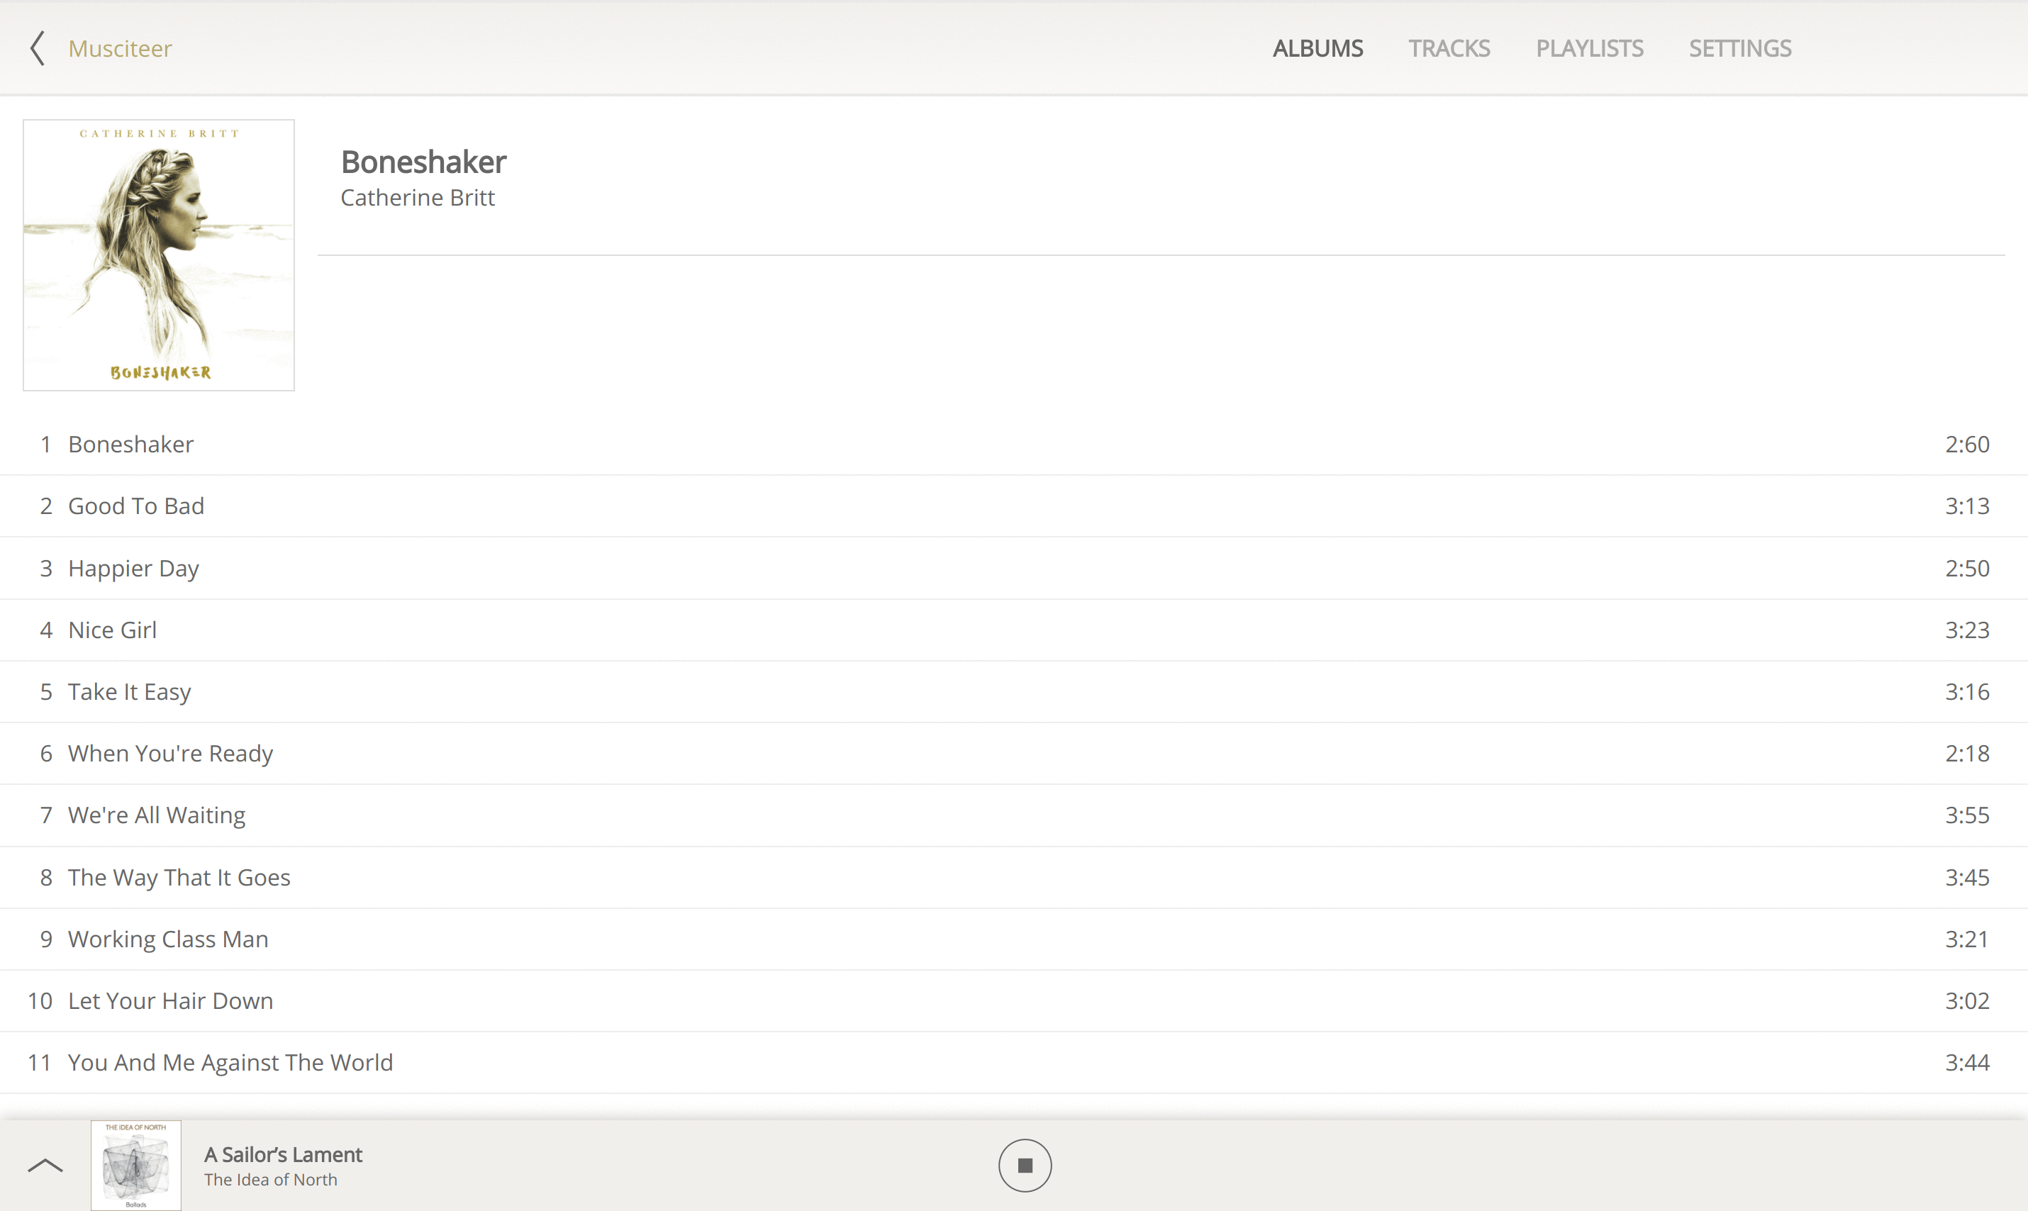Click the Boneshaker album cover art
Screen dimensions: 2028x1211
point(158,255)
